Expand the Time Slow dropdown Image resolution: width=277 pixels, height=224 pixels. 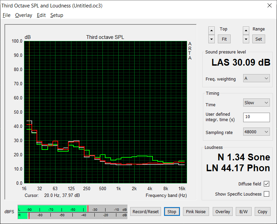[x=256, y=103]
